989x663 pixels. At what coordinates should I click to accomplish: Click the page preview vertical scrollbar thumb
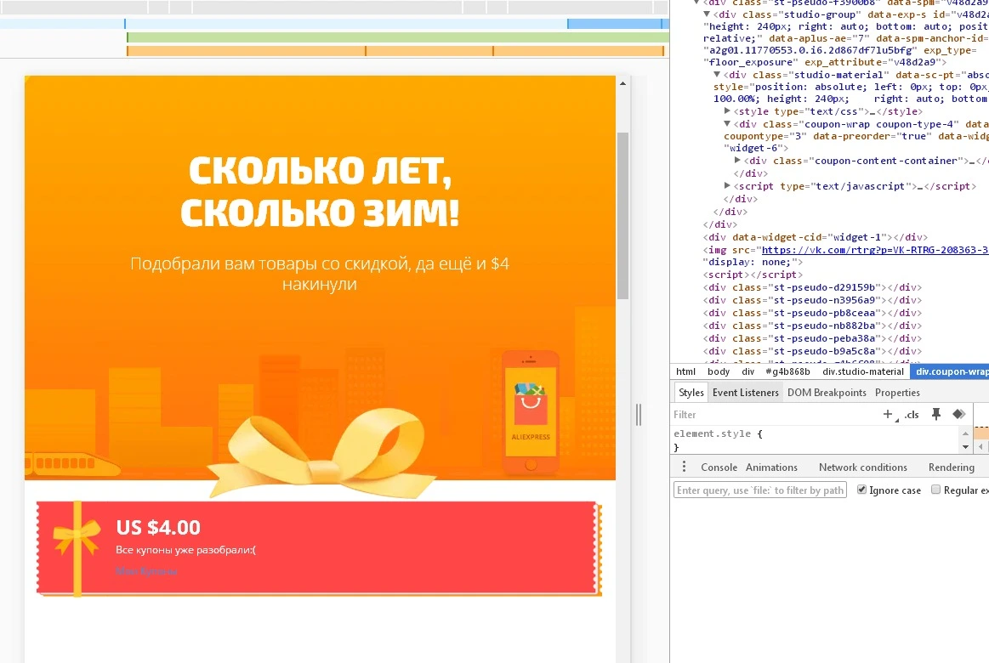623,216
